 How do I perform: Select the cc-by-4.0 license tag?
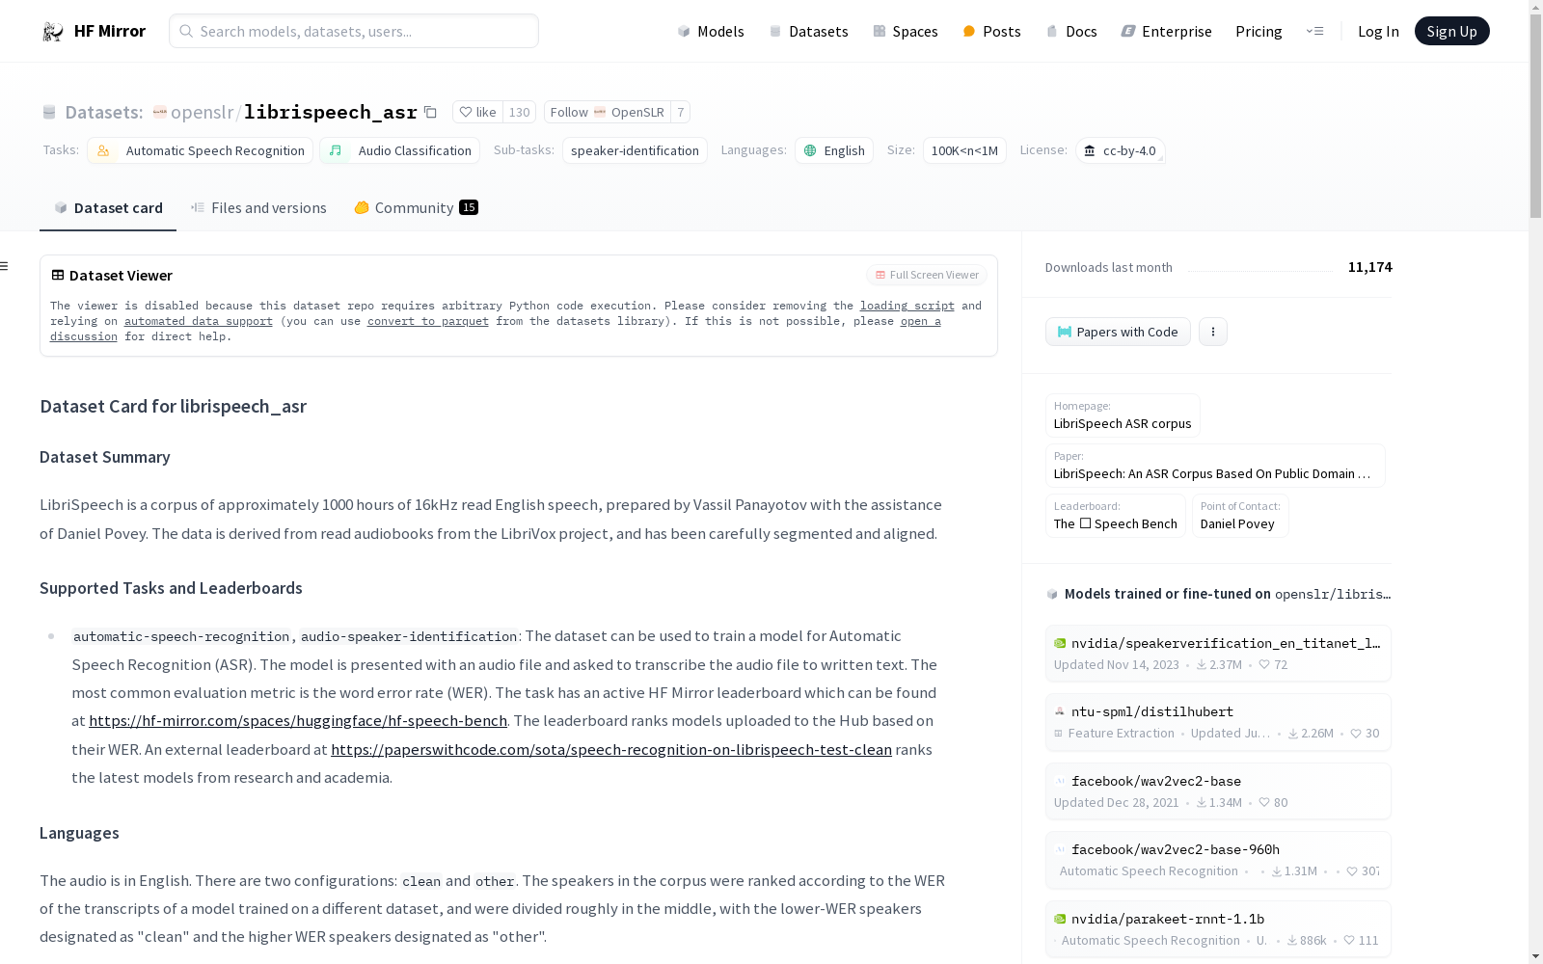point(1120,150)
